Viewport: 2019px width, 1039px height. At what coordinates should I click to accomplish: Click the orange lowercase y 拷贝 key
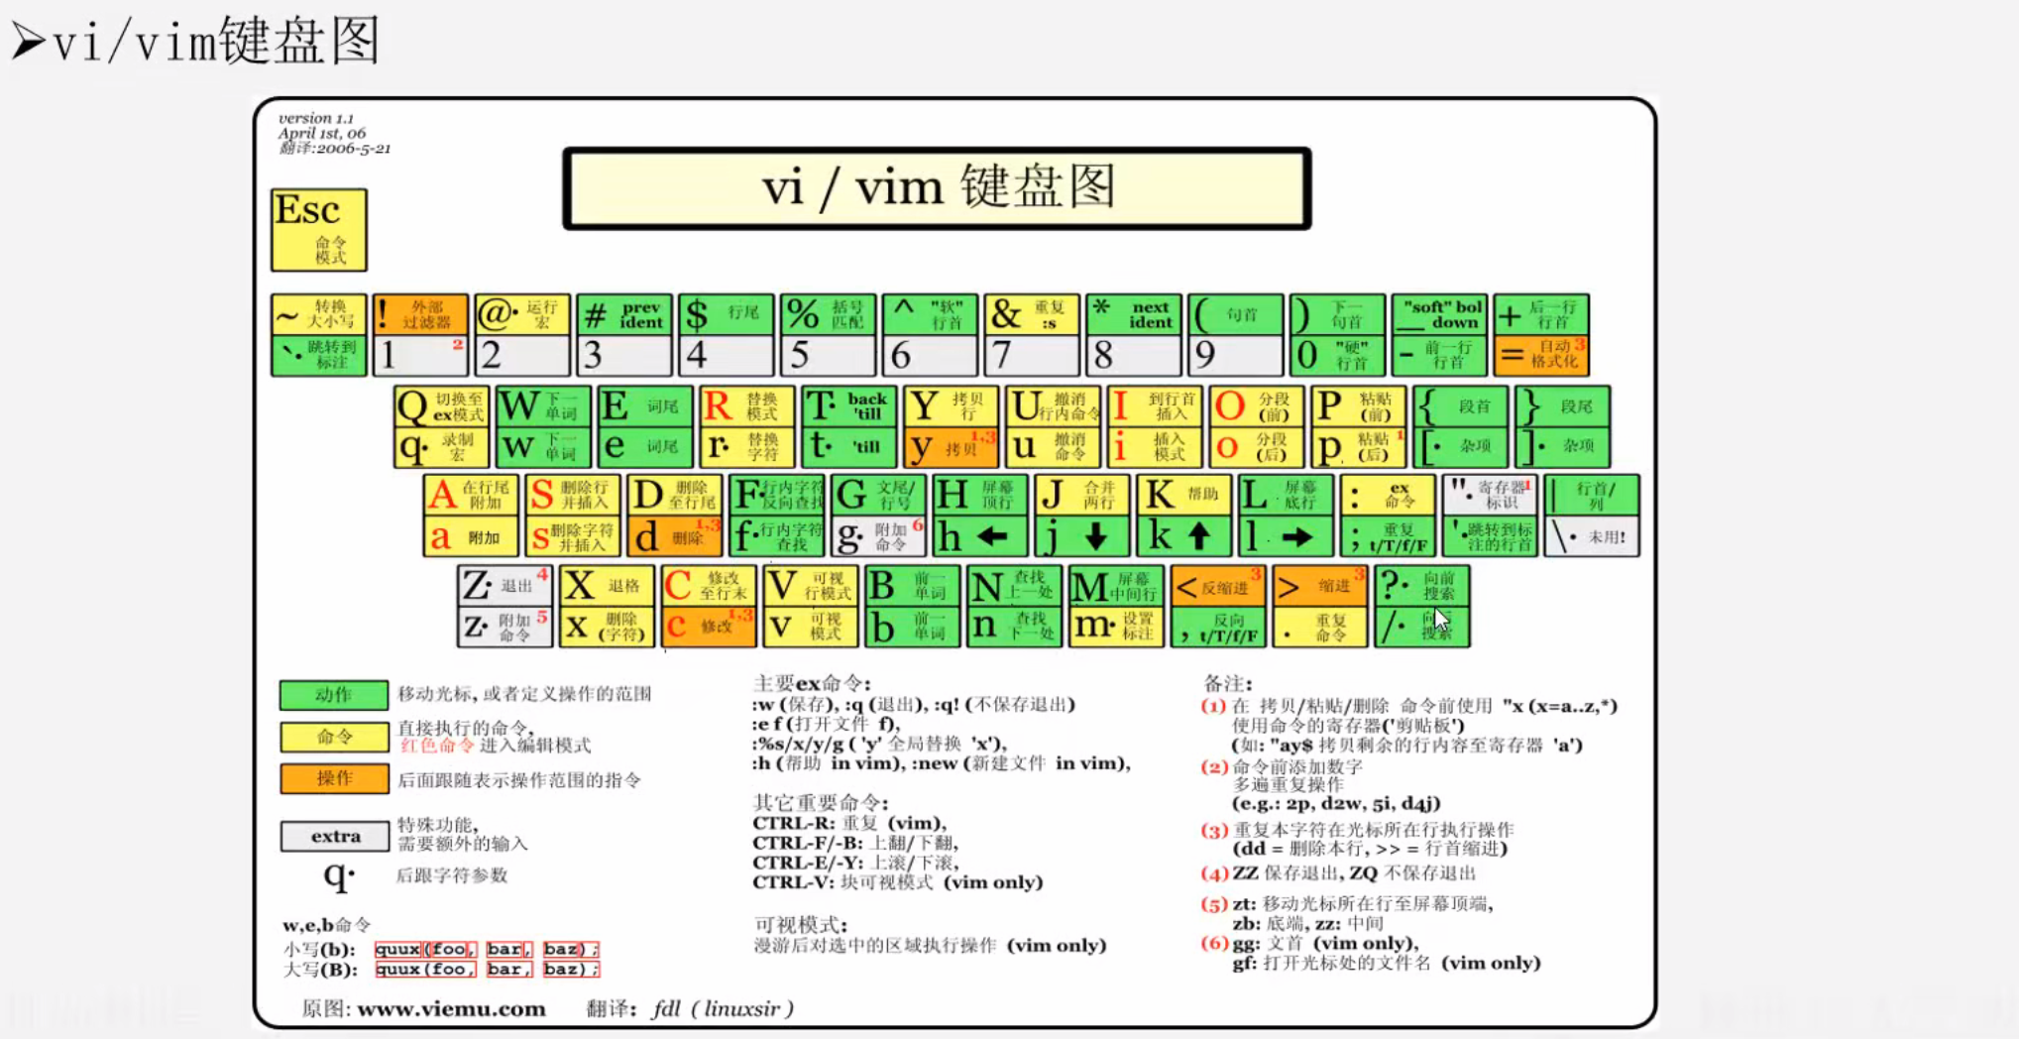pos(951,447)
